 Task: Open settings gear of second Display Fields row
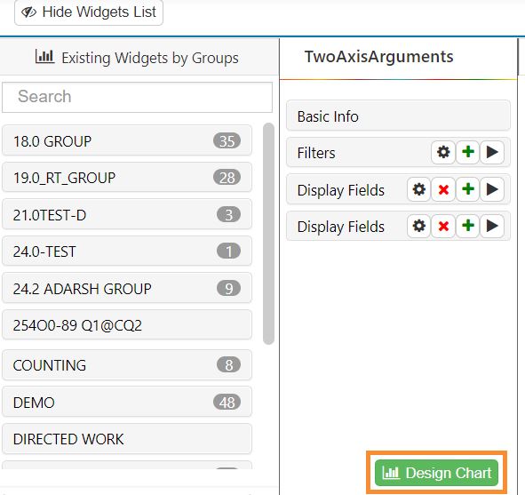419,226
